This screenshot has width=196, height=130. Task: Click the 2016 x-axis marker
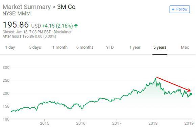click(x=81, y=123)
